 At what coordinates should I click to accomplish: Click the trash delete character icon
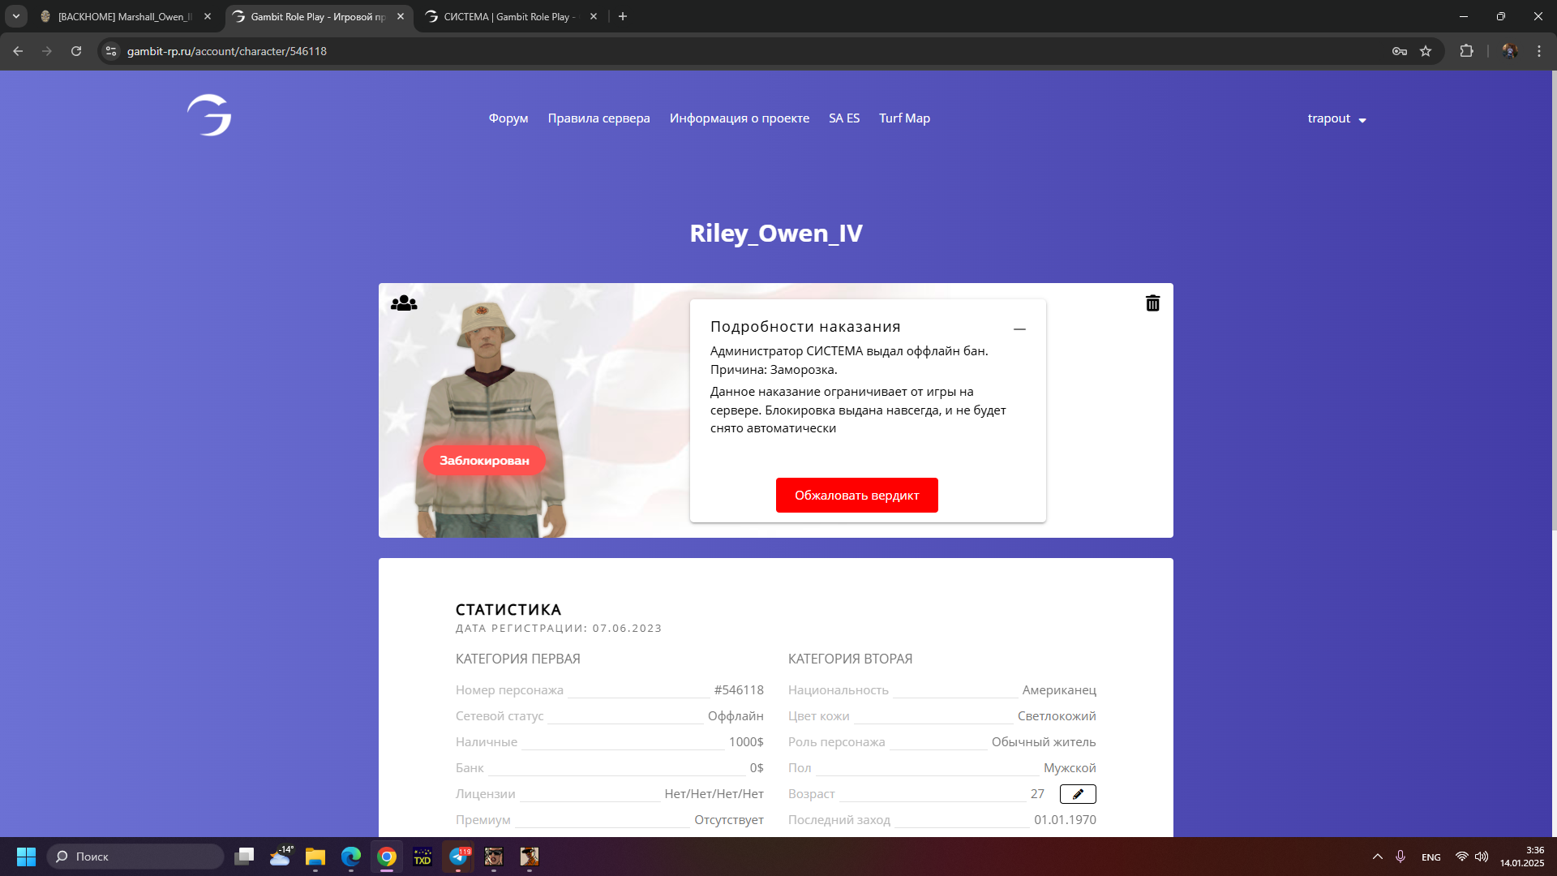pos(1152,303)
